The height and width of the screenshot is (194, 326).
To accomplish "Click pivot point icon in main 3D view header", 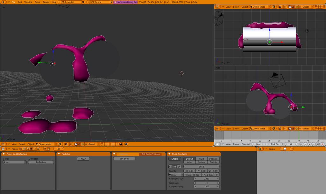I will [66, 144].
